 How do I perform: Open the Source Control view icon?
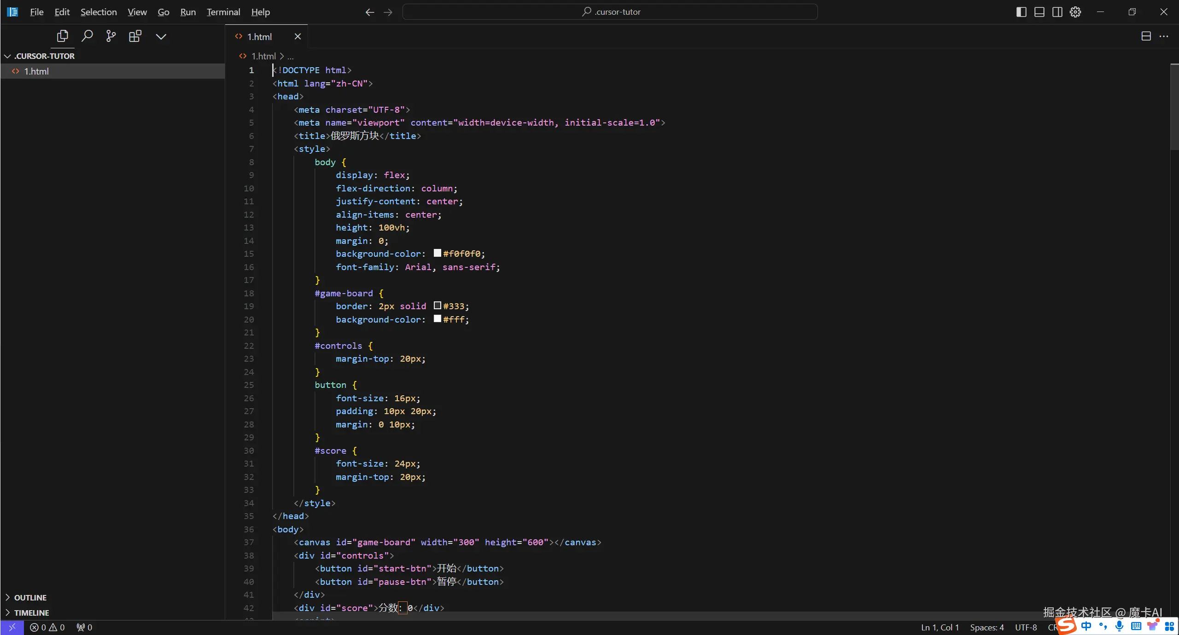point(111,36)
